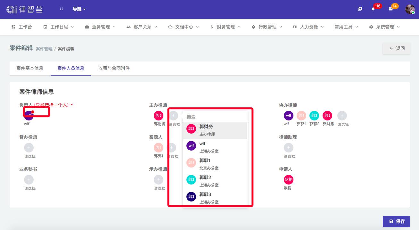Expand the 导航 dropdown
Screen dimensions: 419x230
tap(79, 9)
